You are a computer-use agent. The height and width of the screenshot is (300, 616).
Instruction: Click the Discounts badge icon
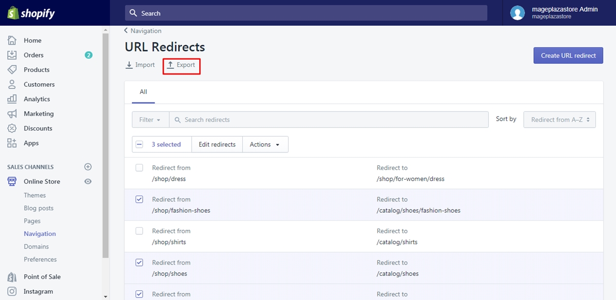[12, 128]
